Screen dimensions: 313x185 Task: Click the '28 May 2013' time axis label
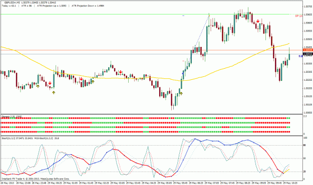click(8, 183)
